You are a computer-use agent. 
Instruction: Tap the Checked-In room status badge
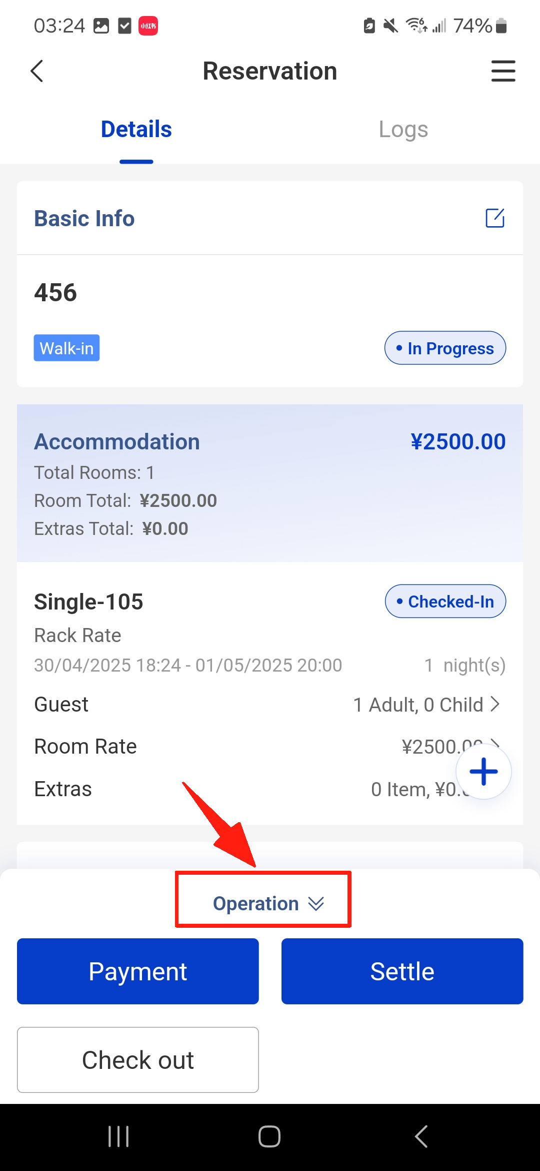click(445, 602)
